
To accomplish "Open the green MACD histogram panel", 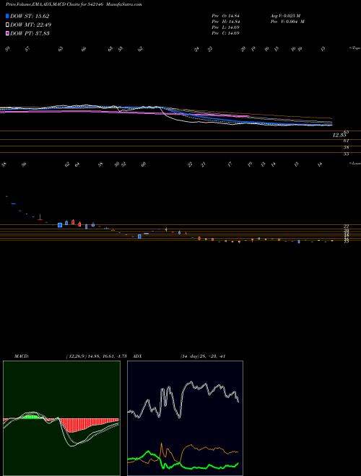I will coord(61,418).
